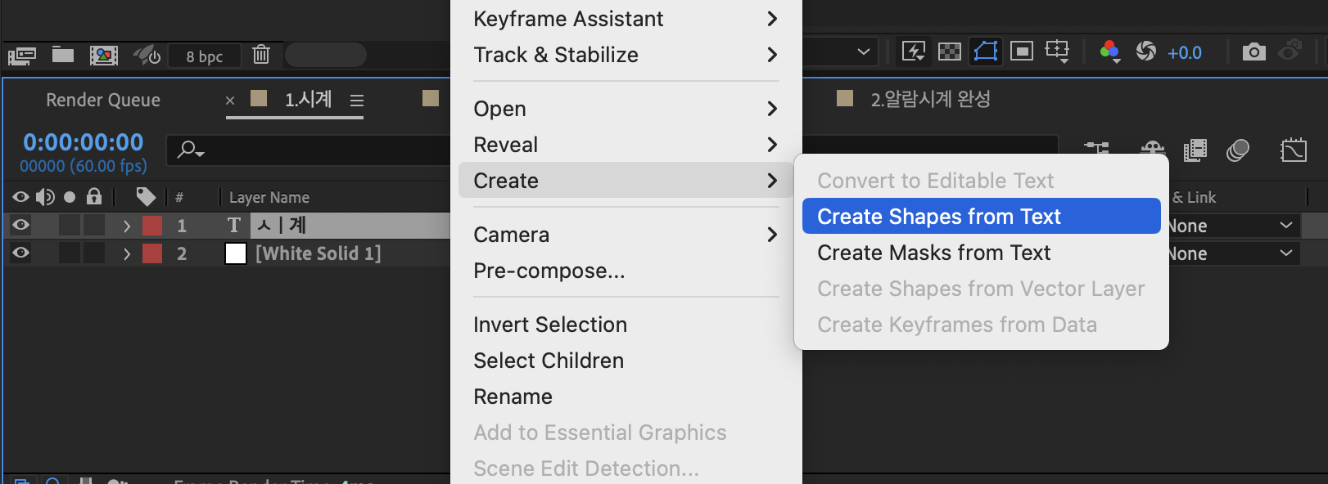The width and height of the screenshot is (1328, 484).
Task: Toggle the transparency grid icon
Action: pos(949,52)
